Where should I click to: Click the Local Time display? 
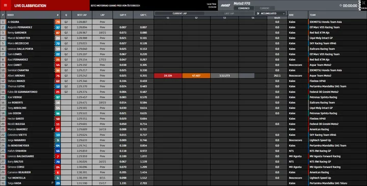212,6
